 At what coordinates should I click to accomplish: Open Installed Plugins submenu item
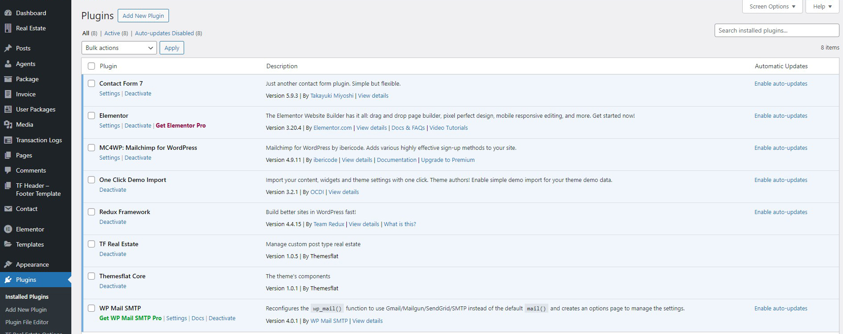[27, 297]
